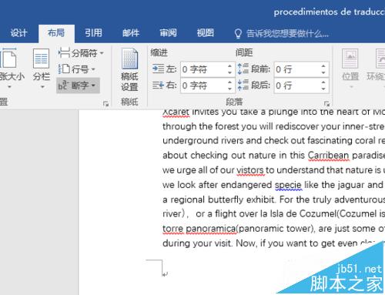Click the grammar-flagged word 'specie'
Viewport: 385px width, 295px height.
[288, 185]
